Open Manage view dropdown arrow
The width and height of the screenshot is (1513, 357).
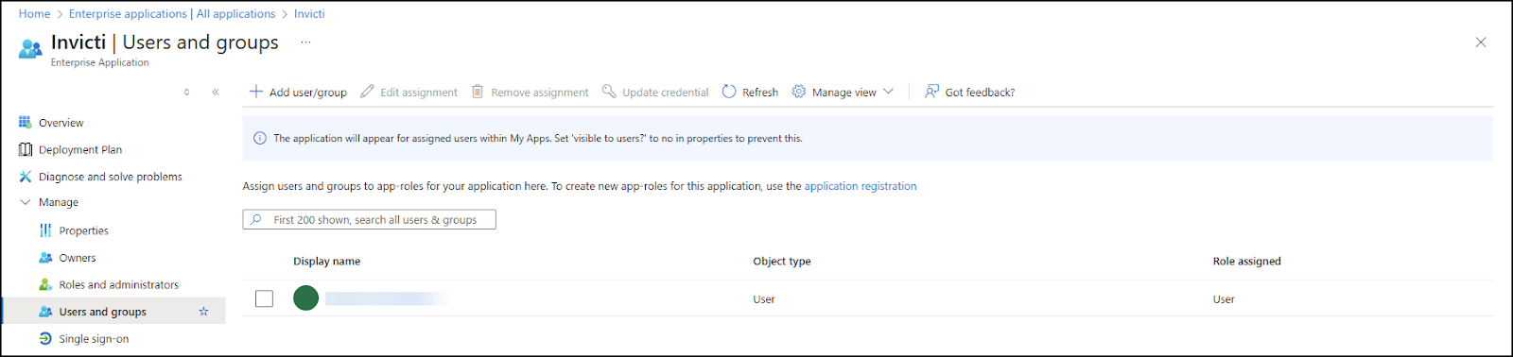click(888, 92)
